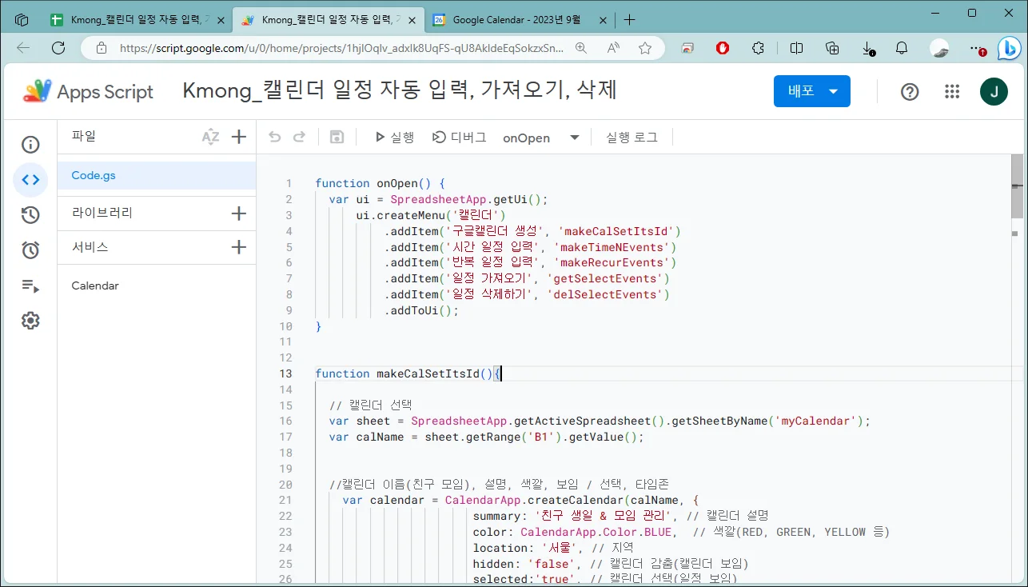Start debugging with 디버그 button

(x=459, y=137)
